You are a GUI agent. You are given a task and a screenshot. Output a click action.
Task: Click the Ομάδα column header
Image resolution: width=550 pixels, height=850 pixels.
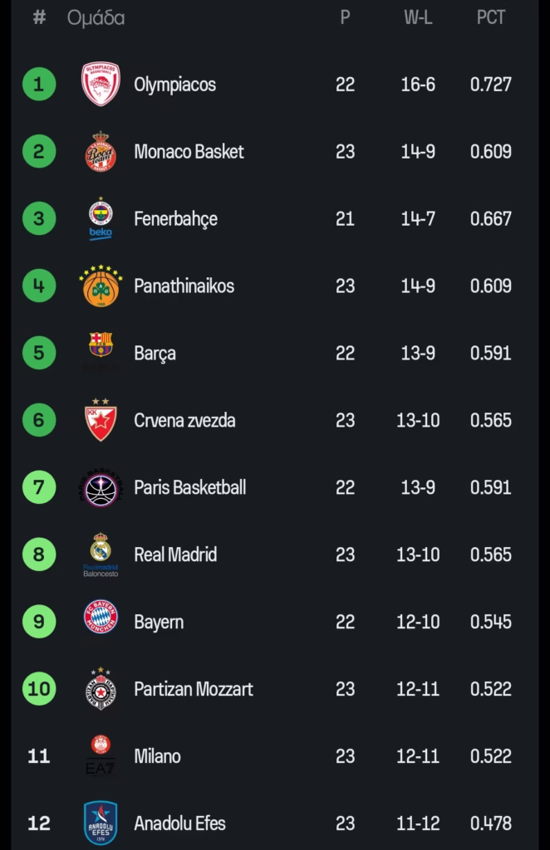96,17
